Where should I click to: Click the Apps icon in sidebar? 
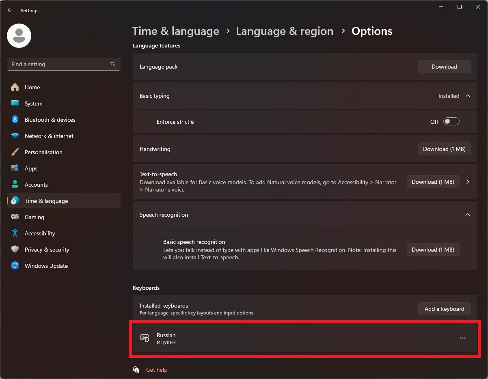coord(15,168)
